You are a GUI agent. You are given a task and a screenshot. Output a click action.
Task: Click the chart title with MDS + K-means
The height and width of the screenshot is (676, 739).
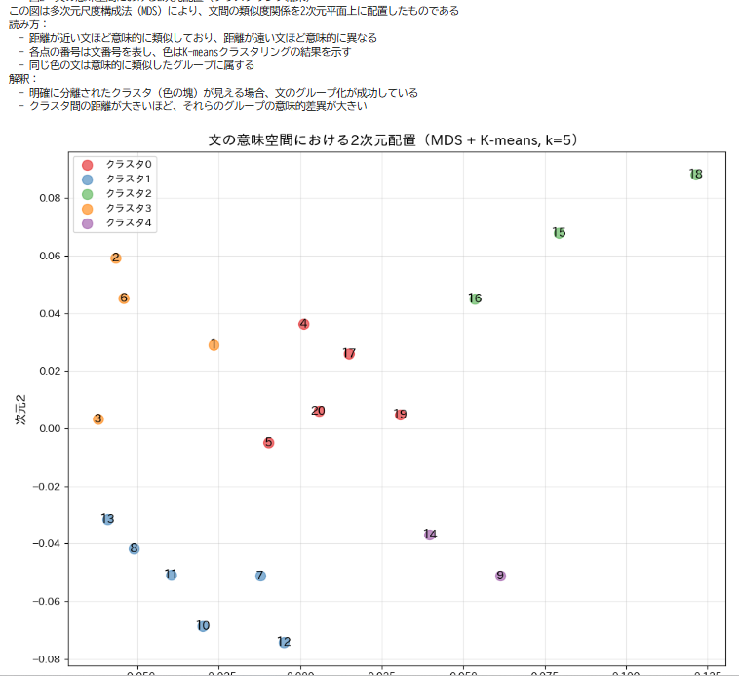coord(394,140)
